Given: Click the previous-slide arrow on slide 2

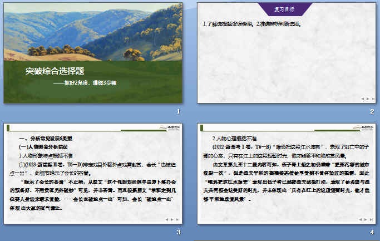Looking at the screenshot, I should (363, 99).
